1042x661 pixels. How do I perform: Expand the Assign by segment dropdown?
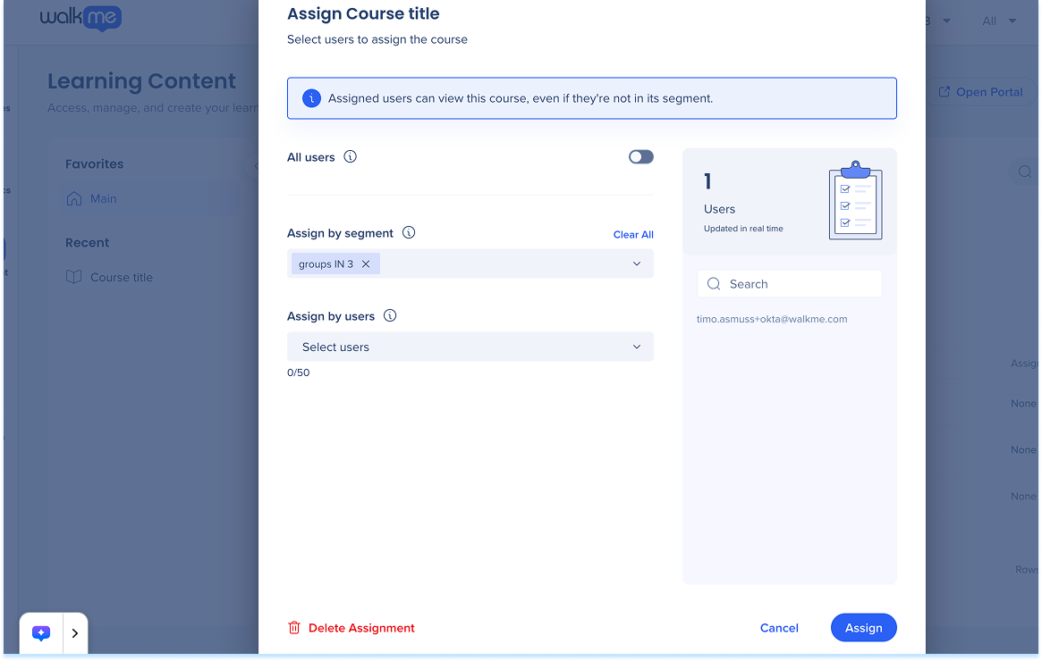coord(637,264)
